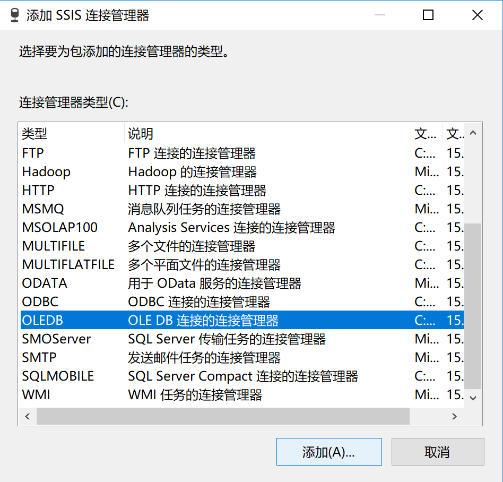The width and height of the screenshot is (503, 482).
Task: Click the 添加(A) button to add OLEDB
Action: click(329, 452)
